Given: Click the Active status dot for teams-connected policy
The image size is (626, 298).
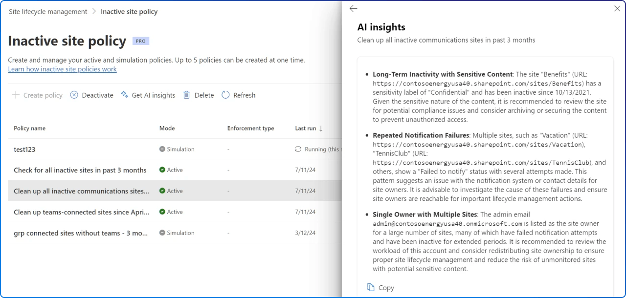Looking at the screenshot, I should (162, 212).
